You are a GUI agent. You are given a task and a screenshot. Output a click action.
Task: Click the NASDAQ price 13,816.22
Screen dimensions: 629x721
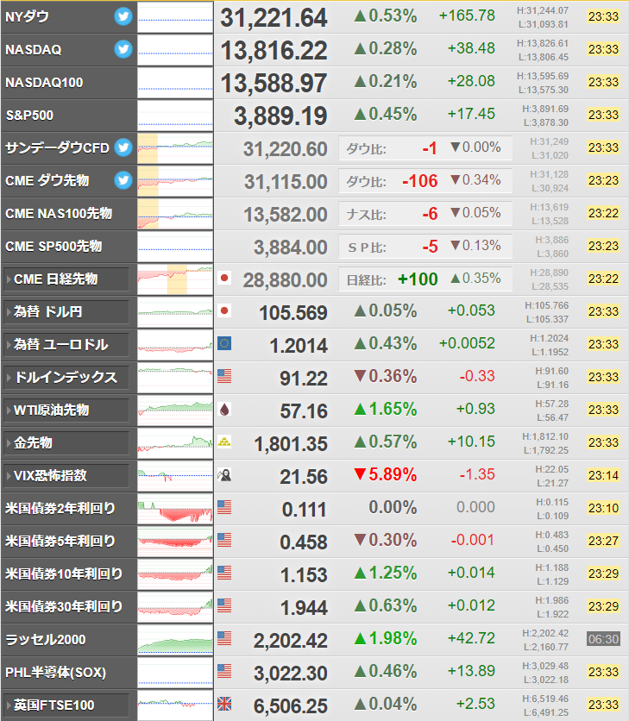[x=274, y=51]
